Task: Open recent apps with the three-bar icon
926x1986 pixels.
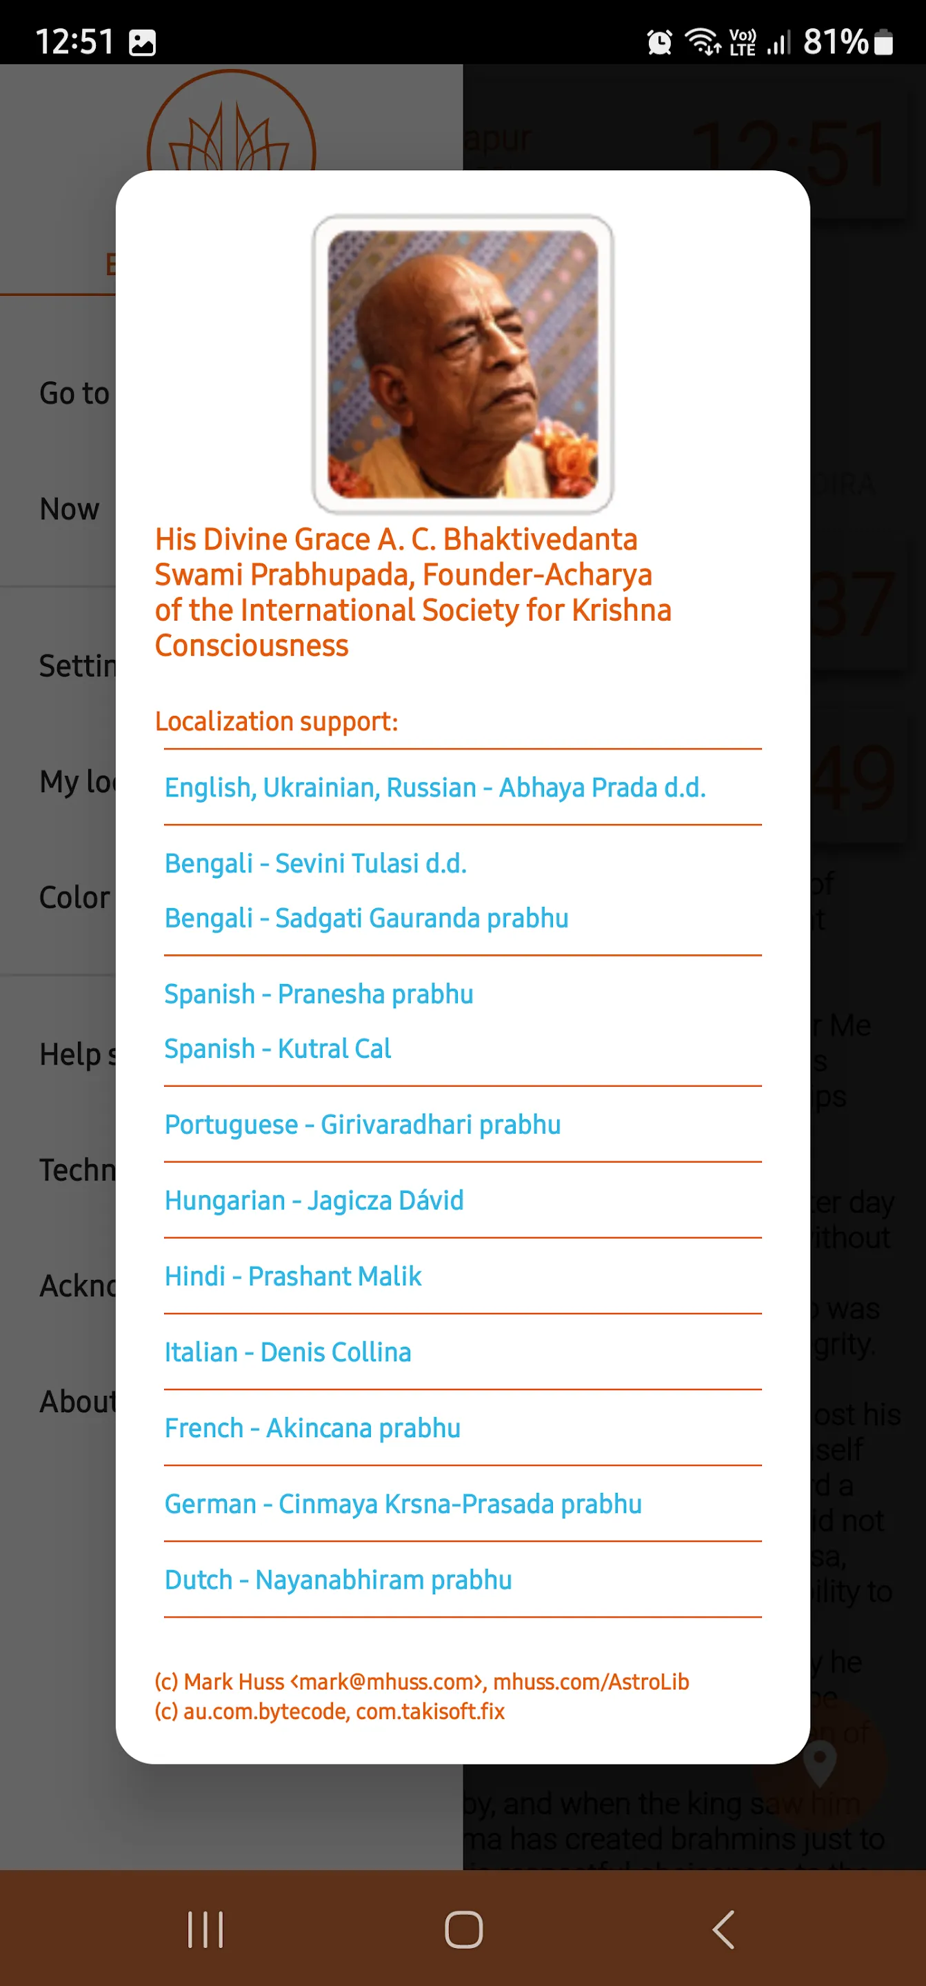Action: (205, 1929)
